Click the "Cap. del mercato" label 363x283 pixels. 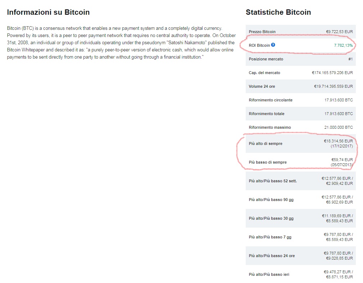tap(264, 73)
